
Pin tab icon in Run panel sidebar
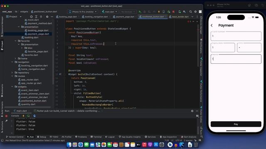pos(7,121)
